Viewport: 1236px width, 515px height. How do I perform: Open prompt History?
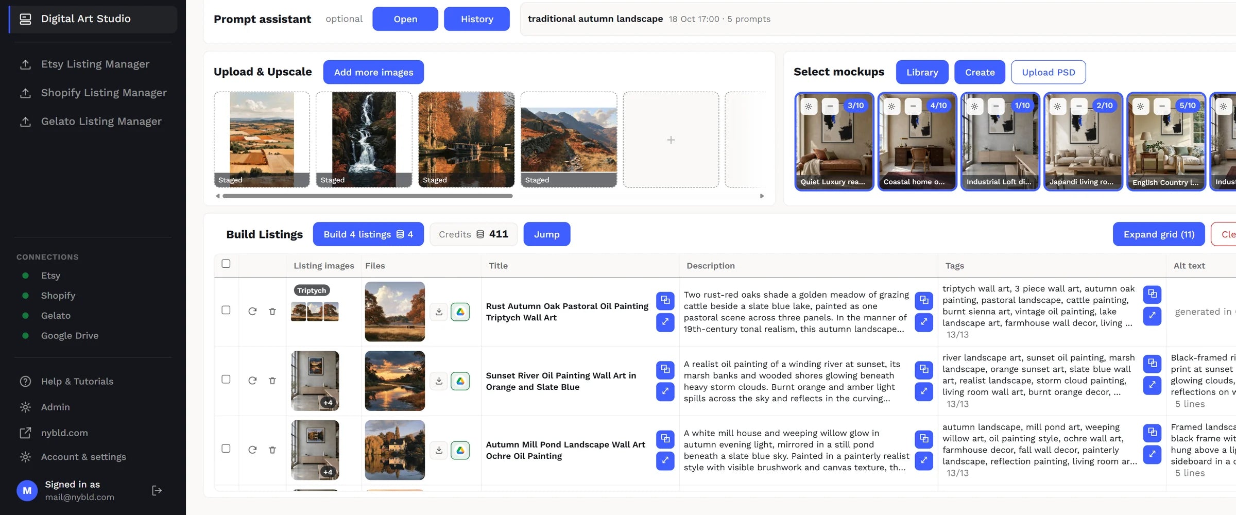pos(477,19)
